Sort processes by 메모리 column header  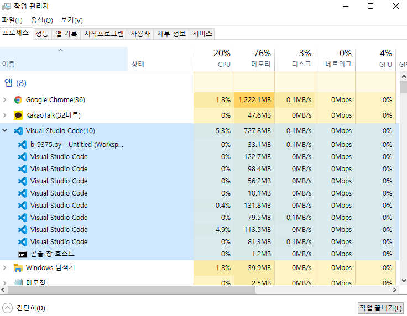pos(254,59)
